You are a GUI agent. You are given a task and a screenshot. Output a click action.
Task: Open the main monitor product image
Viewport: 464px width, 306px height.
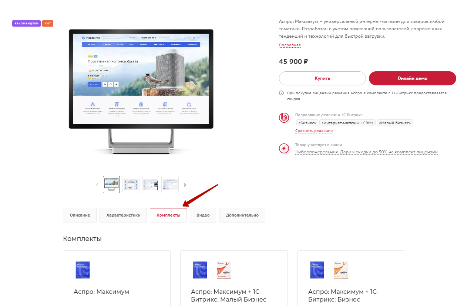coord(141,91)
